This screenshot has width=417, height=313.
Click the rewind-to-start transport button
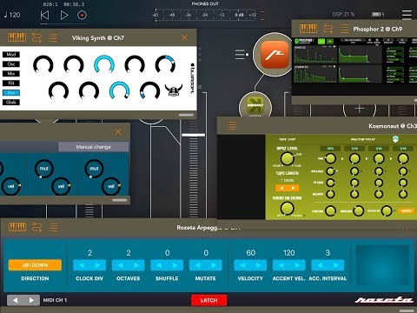point(44,15)
